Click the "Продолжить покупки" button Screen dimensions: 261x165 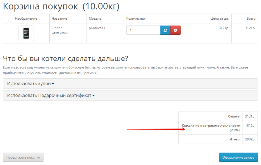tap(23, 157)
